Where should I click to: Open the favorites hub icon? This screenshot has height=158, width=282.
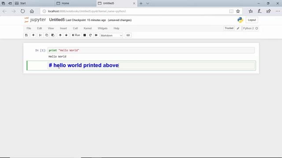[x=251, y=11]
